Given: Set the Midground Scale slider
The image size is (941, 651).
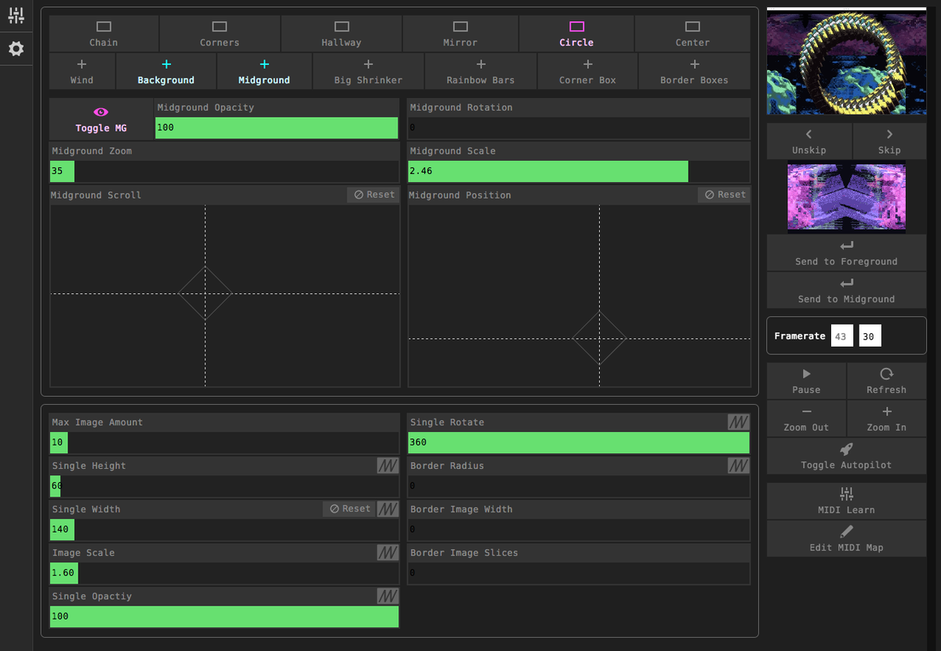Looking at the screenshot, I should click(579, 172).
